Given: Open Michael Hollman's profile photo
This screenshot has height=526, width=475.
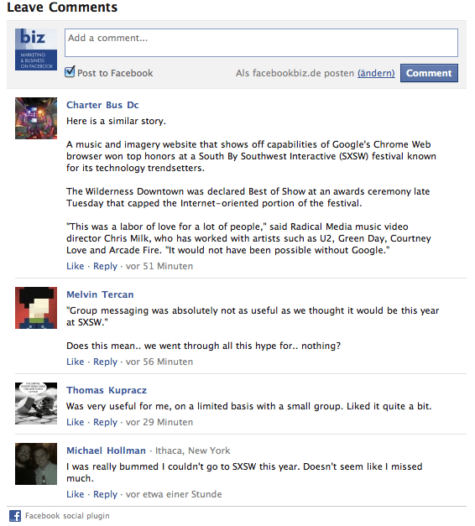Looking at the screenshot, I should tap(36, 464).
